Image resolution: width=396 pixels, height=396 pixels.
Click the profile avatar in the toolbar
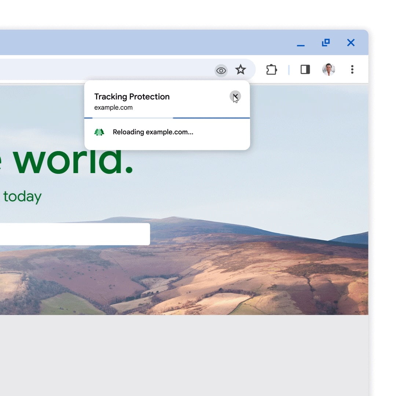pyautogui.click(x=329, y=70)
